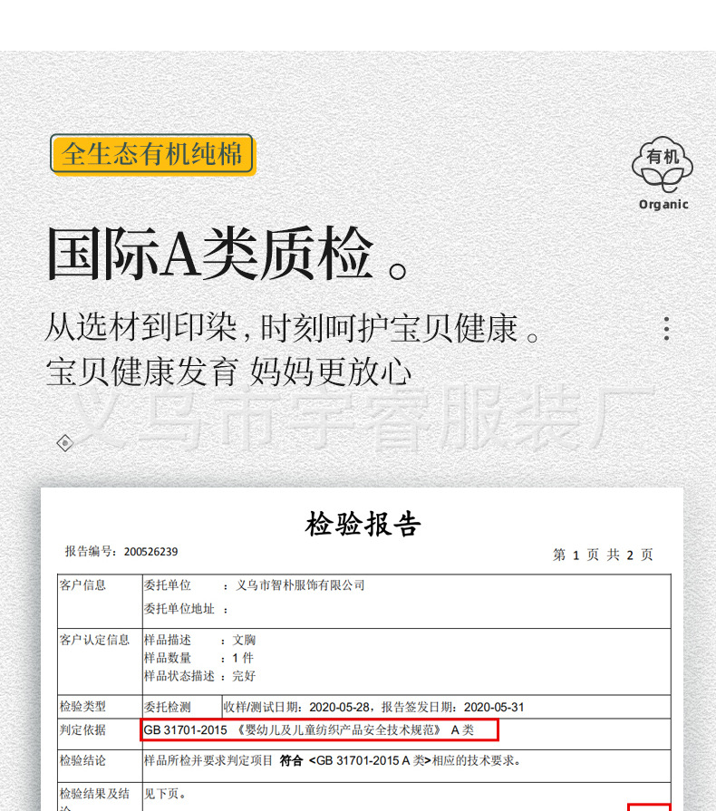
Task: Click the three vertical dots icon
Action: (x=666, y=328)
